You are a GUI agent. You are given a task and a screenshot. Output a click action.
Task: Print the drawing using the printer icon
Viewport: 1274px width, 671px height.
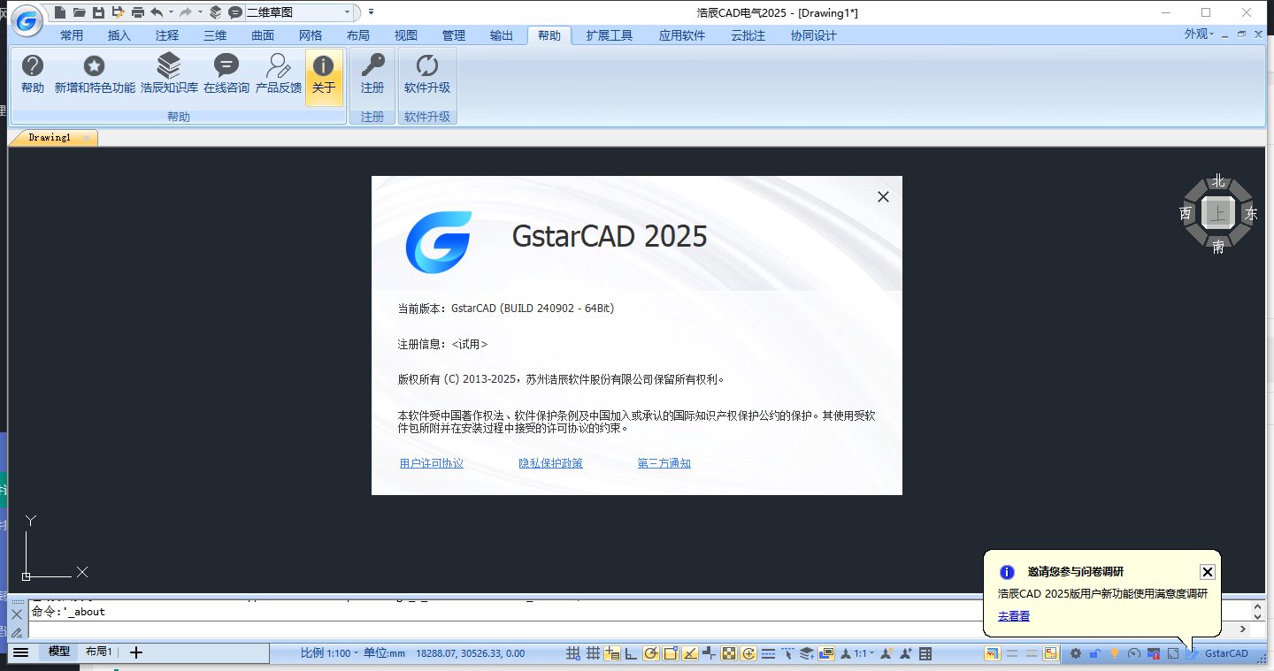point(137,12)
